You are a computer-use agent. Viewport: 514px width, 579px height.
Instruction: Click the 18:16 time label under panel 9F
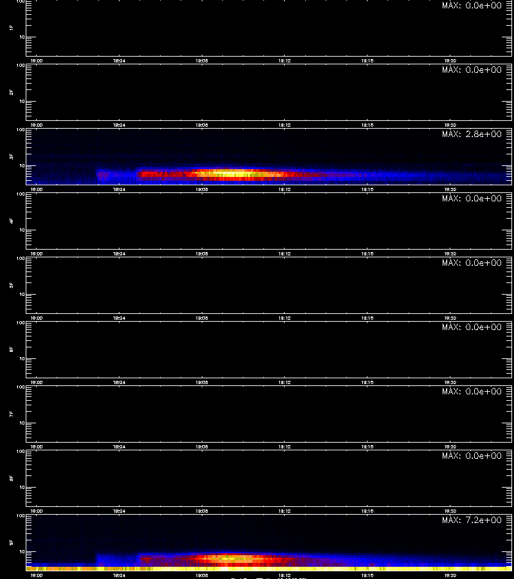coord(368,575)
